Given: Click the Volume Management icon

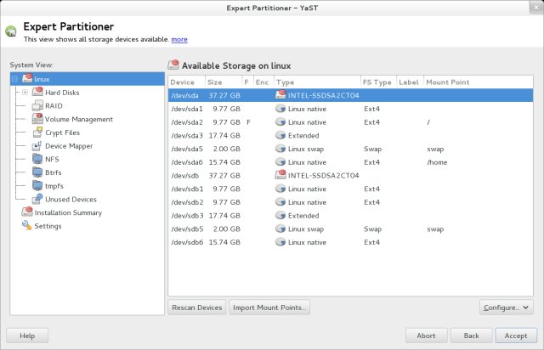Looking at the screenshot, I should click(x=37, y=119).
